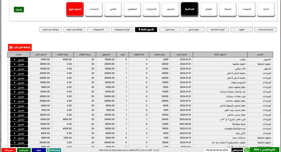281x152 pixels.
Task: Expand تعديل for كمبروسر هواء row
Action: click(x=14, y=82)
